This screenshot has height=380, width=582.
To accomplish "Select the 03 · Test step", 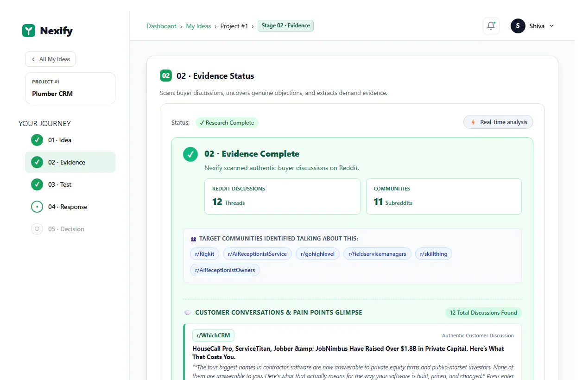I will pos(70,184).
